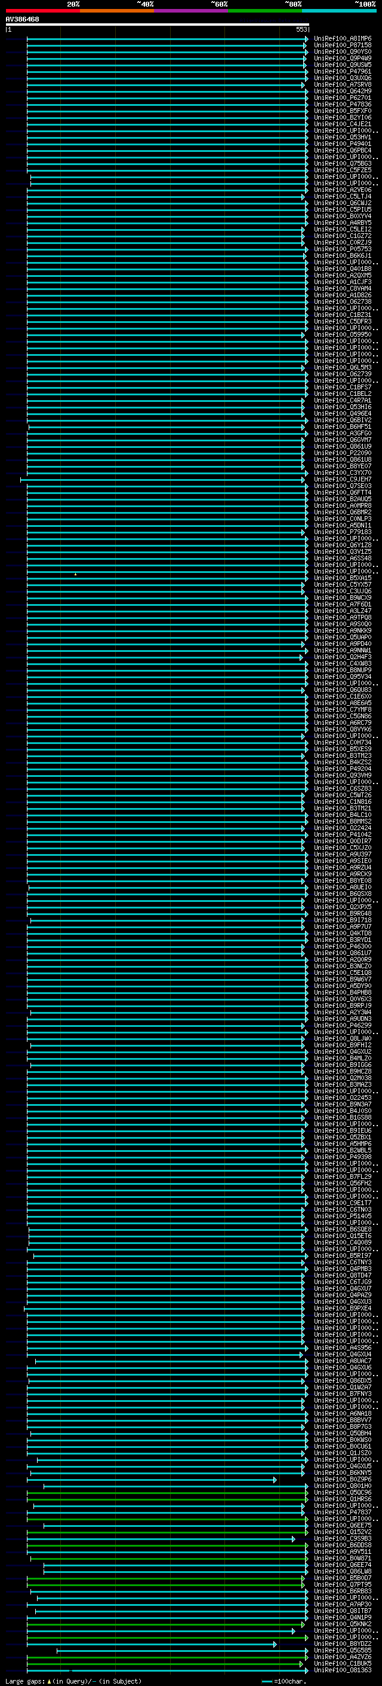Pick the UniRef100_Q6CWJ2 hit label
Screen dimensions: 382x1686
pos(343,203)
